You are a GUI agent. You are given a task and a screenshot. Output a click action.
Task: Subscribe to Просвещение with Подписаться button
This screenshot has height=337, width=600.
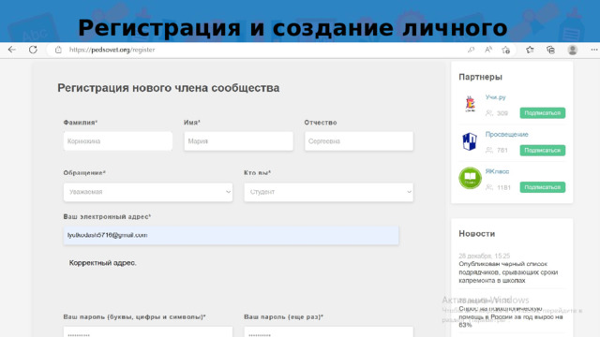(x=542, y=150)
